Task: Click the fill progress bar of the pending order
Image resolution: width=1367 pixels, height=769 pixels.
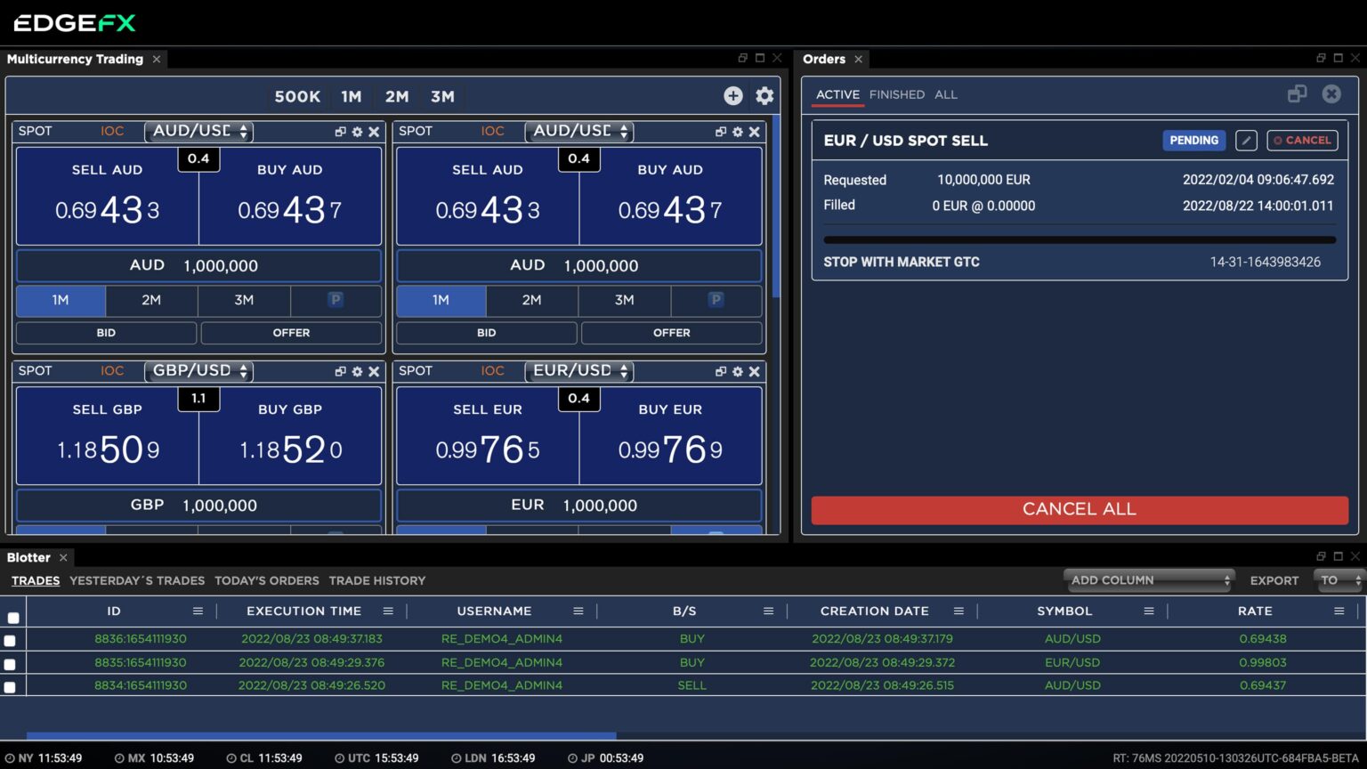Action: tap(1080, 239)
